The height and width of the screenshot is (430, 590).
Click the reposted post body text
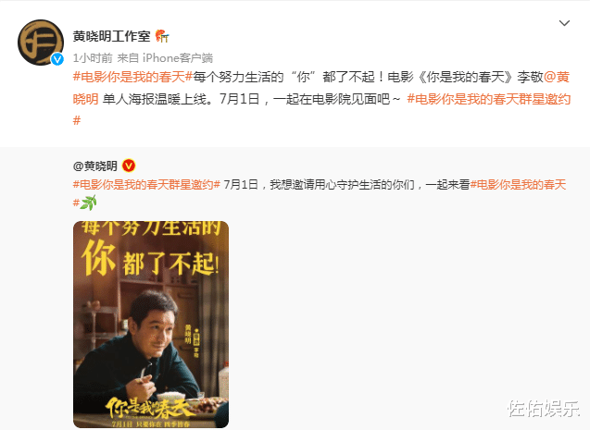tap(345, 184)
